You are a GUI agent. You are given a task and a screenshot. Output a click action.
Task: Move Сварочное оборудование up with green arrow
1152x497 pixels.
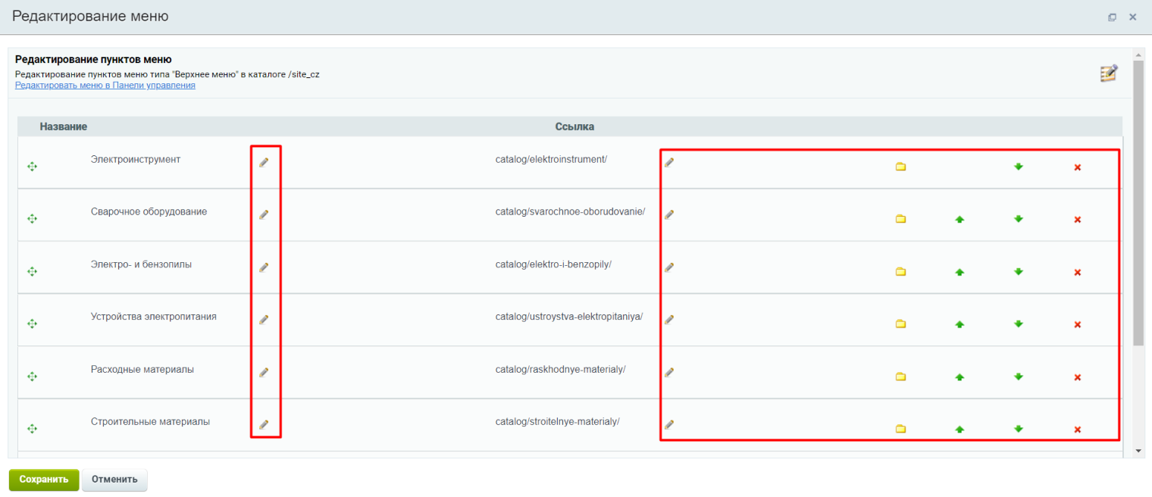pos(959,220)
